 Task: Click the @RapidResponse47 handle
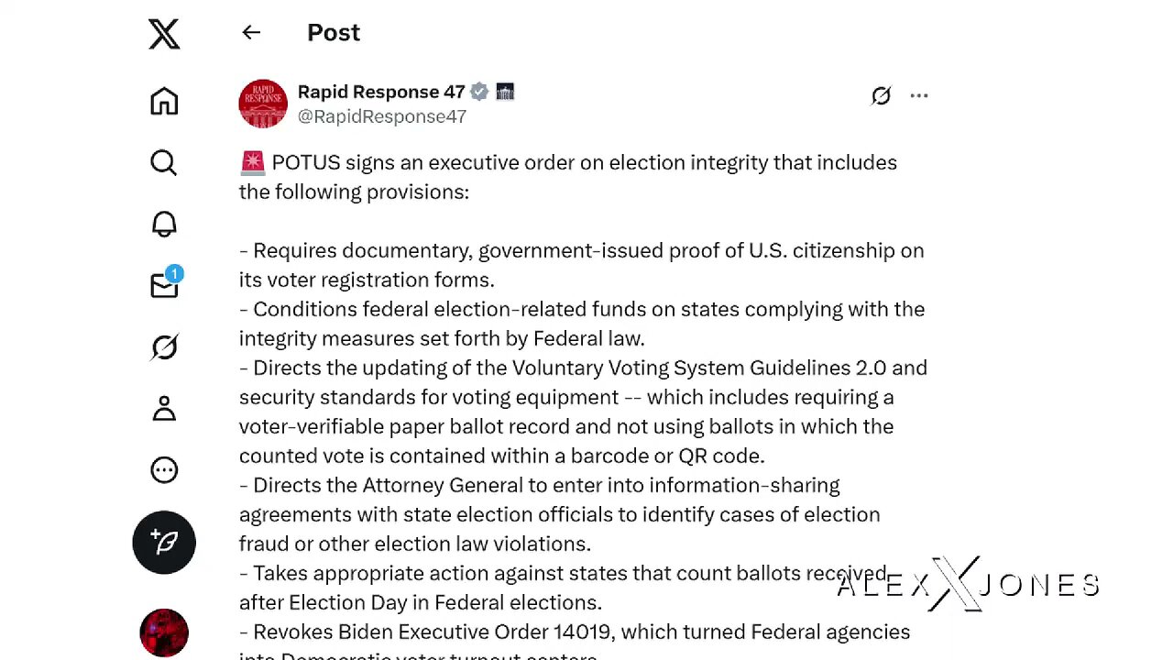382,116
